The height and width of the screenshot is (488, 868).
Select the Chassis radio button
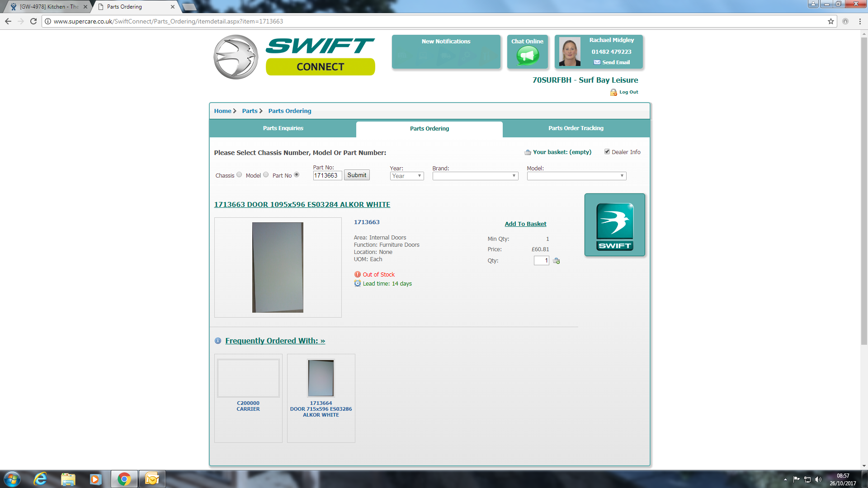point(239,175)
